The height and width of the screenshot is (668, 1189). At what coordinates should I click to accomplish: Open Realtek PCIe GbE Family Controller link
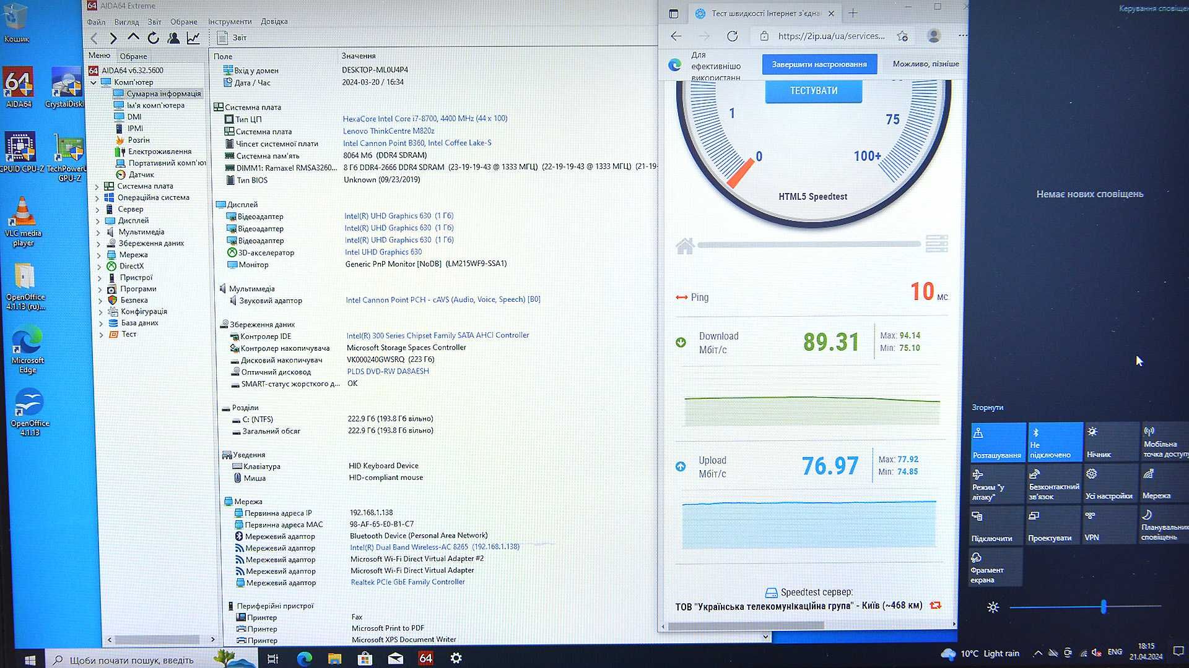click(x=407, y=582)
